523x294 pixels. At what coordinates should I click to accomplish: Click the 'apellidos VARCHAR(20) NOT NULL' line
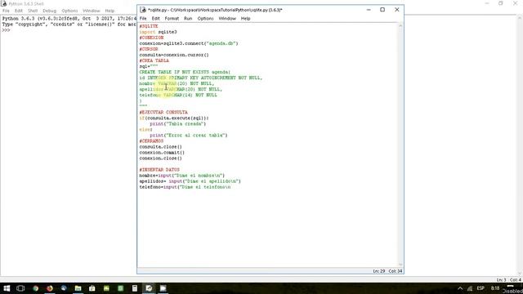pyautogui.click(x=181, y=89)
